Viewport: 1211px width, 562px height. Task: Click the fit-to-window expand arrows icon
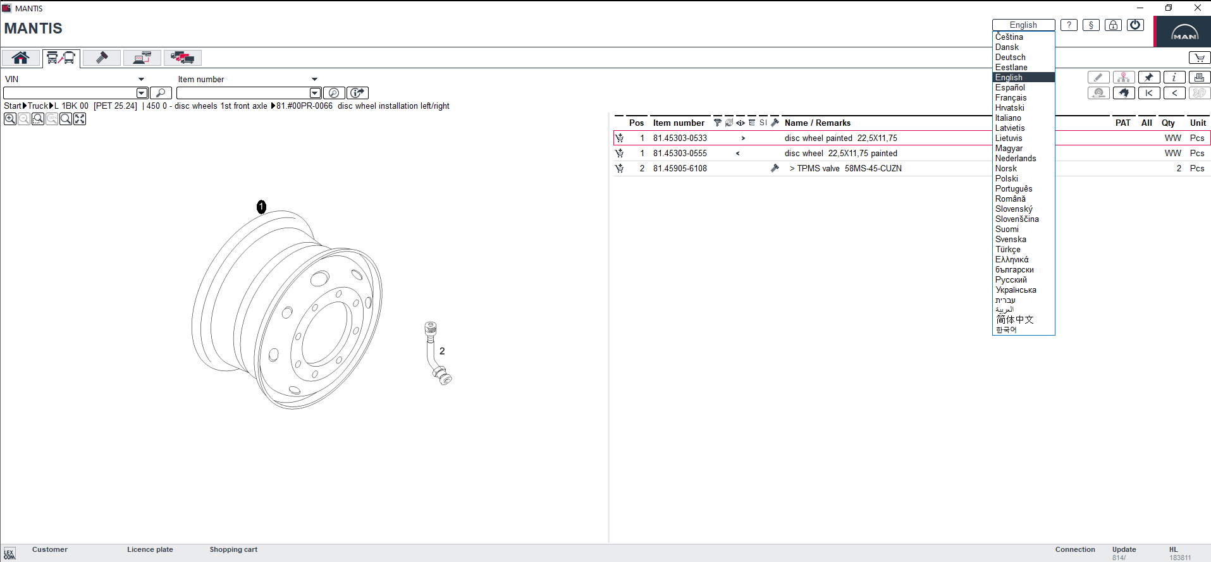click(80, 119)
